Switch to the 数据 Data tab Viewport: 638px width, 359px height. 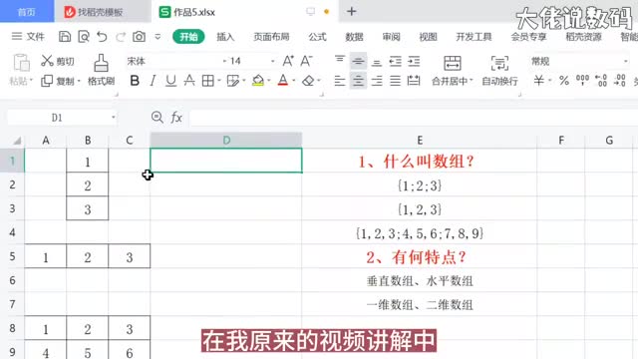coord(354,37)
